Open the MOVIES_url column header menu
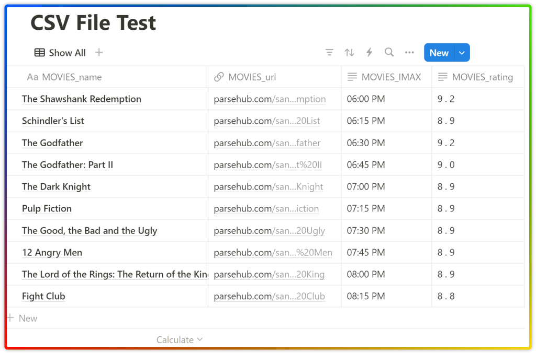 pos(274,77)
